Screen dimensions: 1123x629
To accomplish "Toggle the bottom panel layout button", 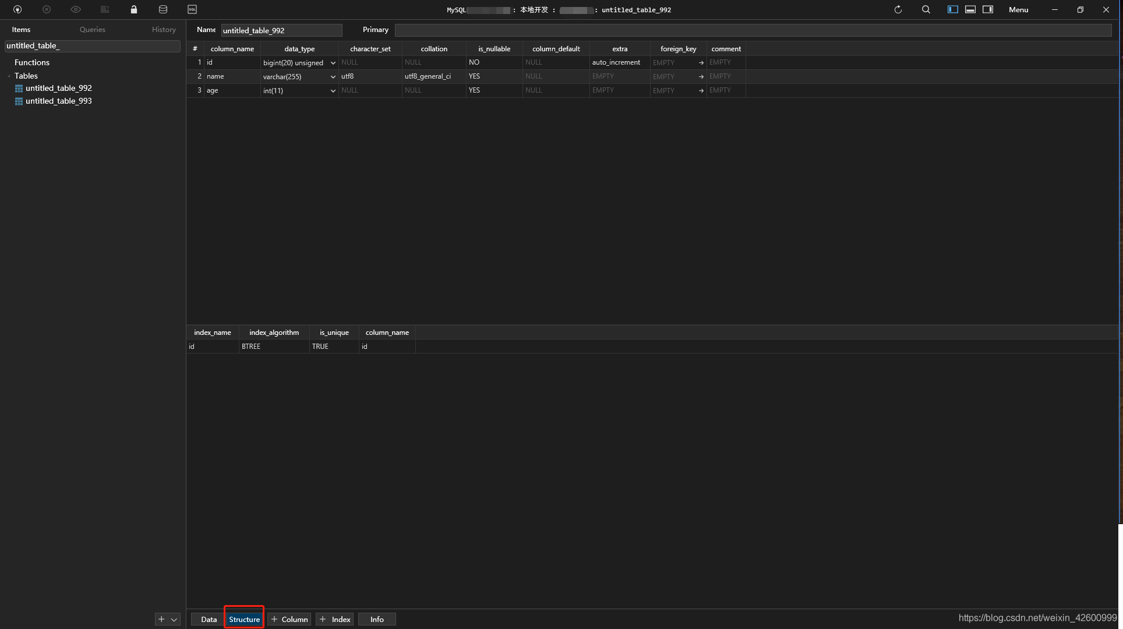I will pos(970,9).
